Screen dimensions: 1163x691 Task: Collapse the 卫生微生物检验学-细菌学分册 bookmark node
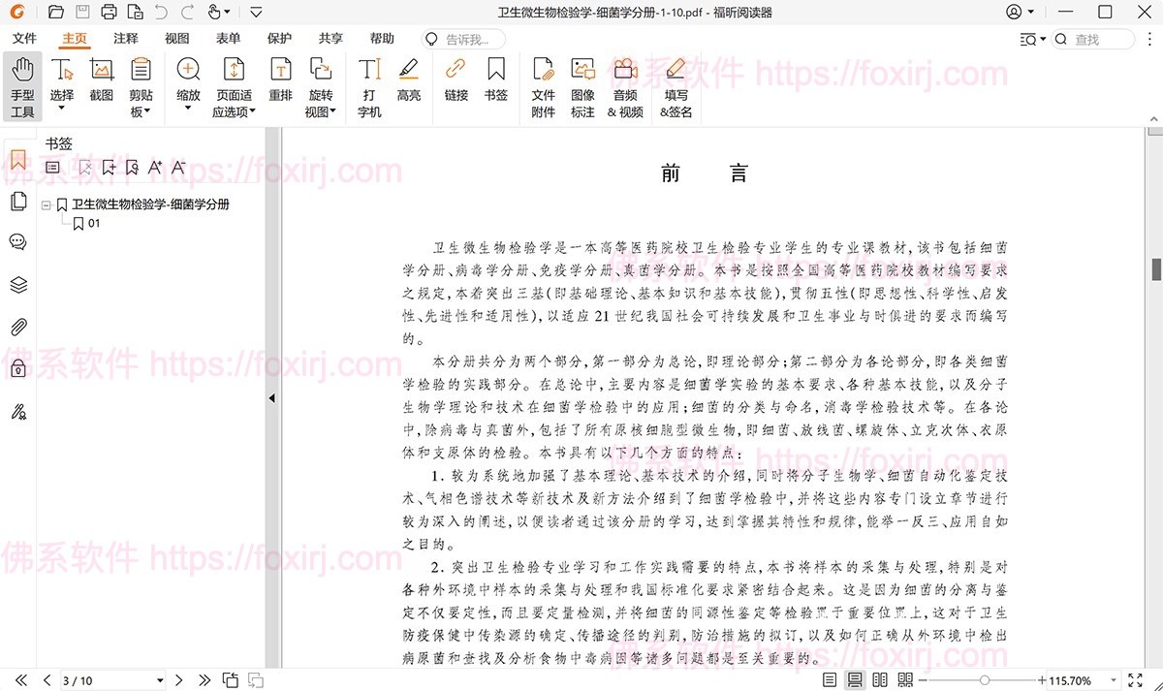[x=47, y=204]
